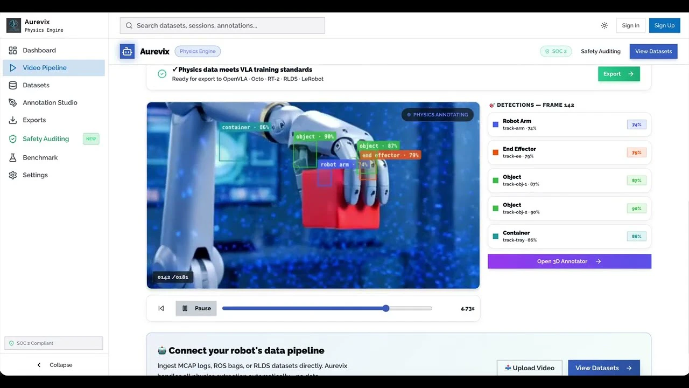Click the teal Container color swatch
Screen dimensions: 689x388
pyautogui.click(x=496, y=237)
